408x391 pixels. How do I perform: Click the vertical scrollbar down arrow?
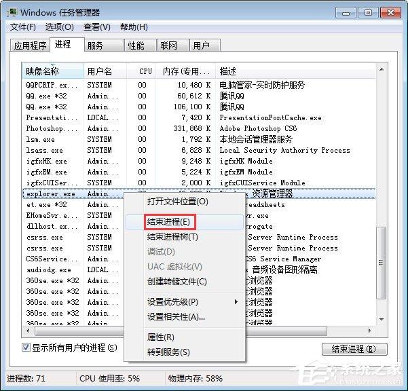(x=382, y=319)
